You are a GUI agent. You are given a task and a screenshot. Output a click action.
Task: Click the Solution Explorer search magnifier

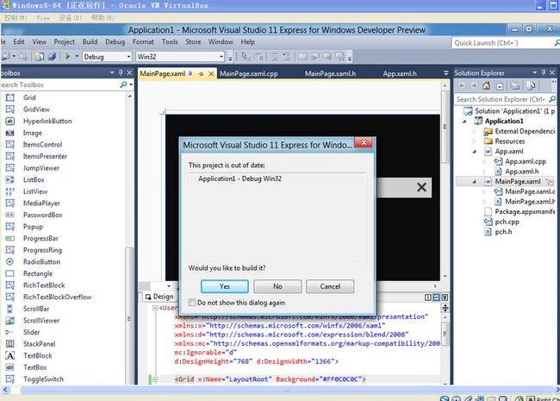tap(552, 99)
